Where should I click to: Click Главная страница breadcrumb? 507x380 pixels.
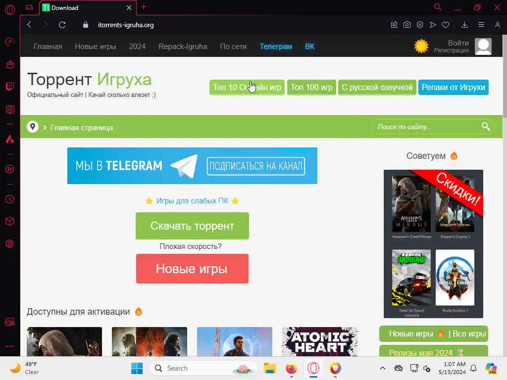pos(82,128)
